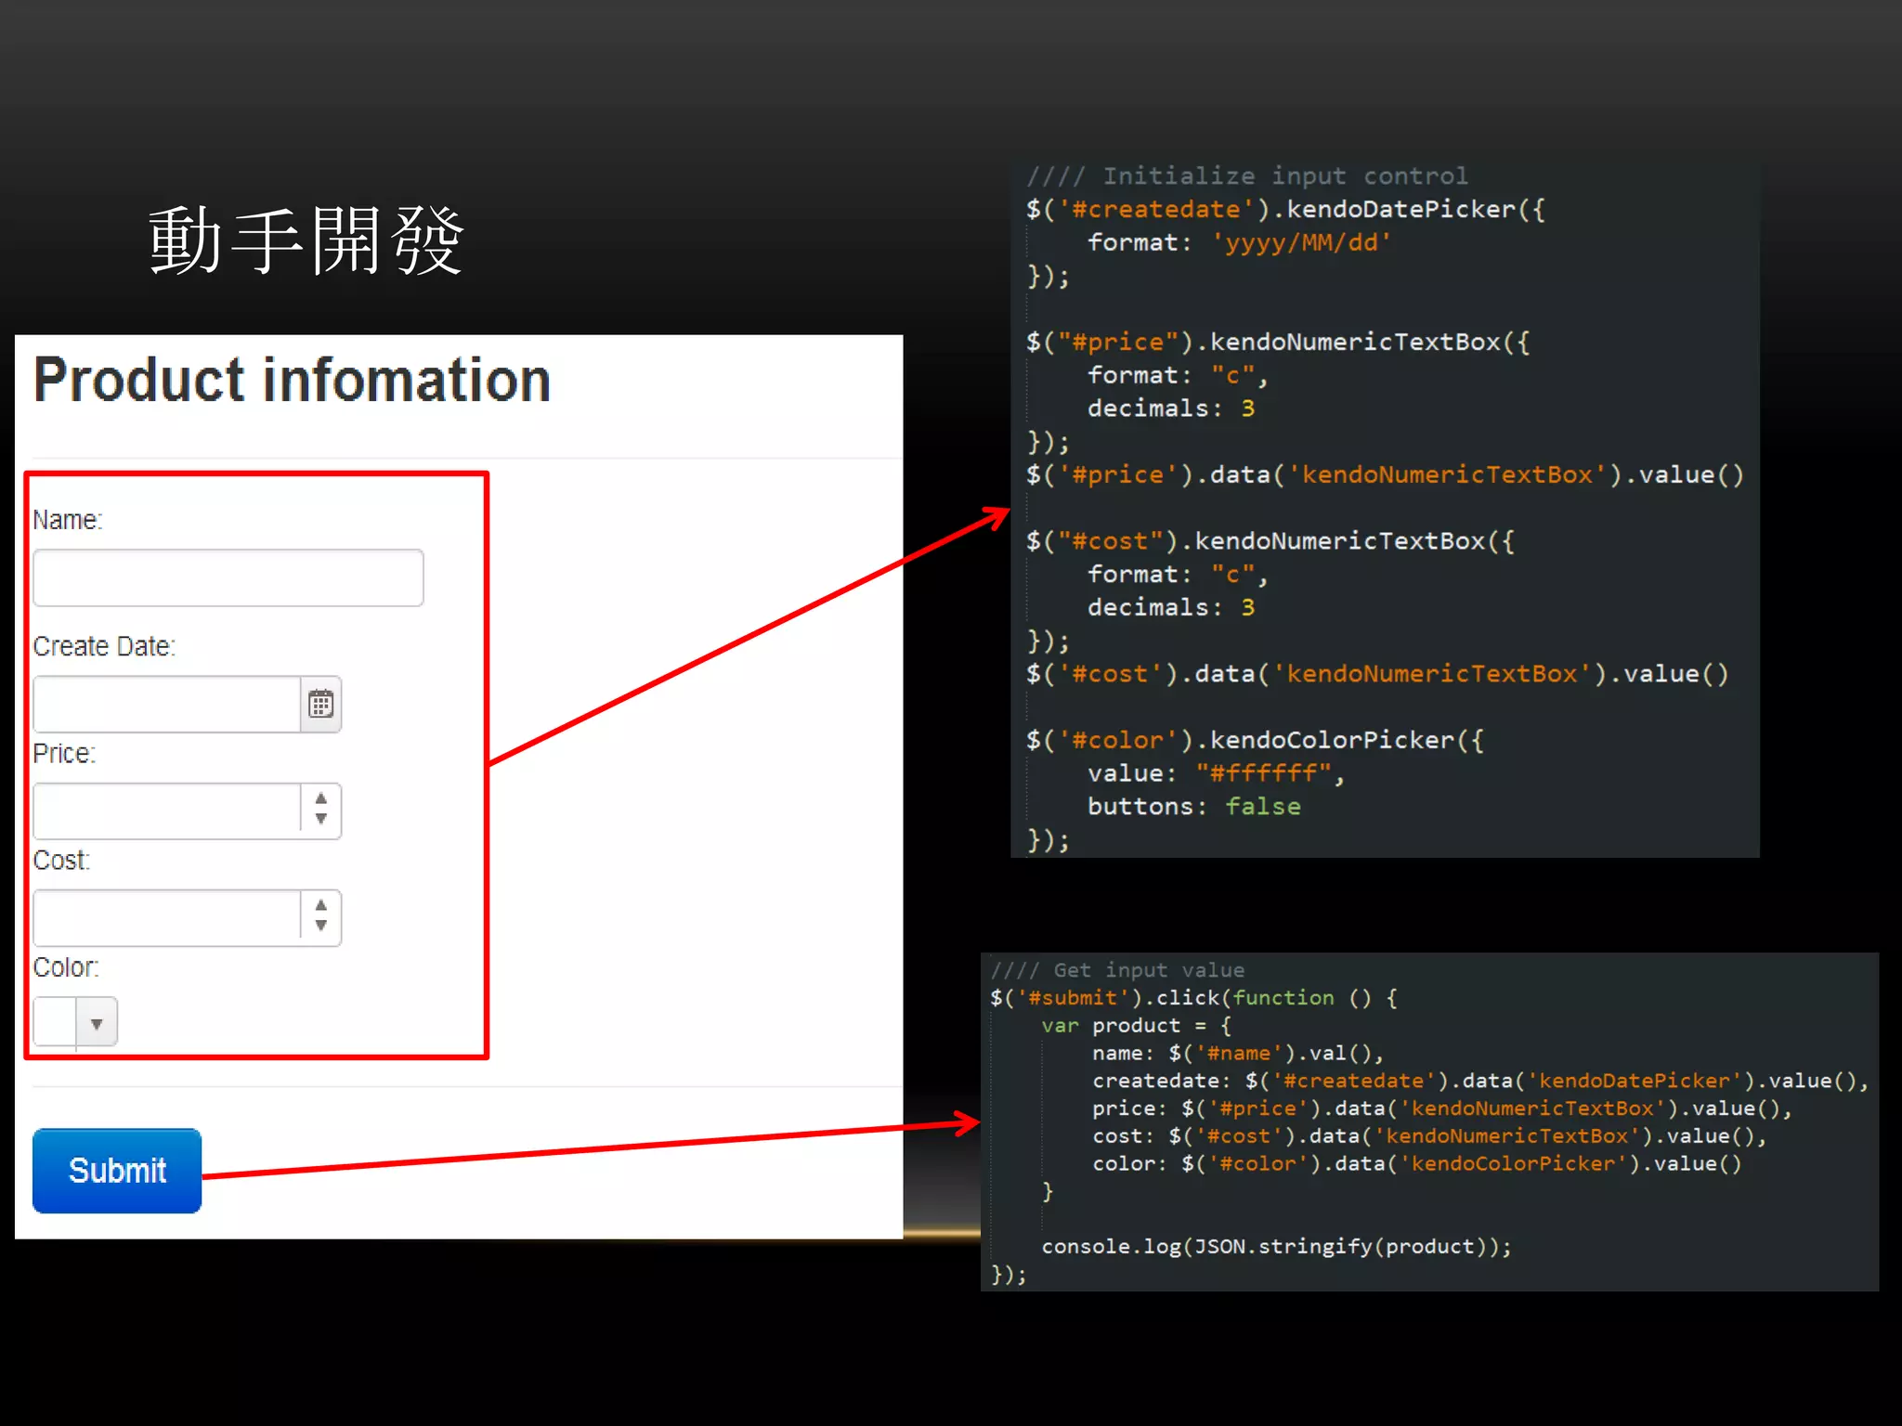1902x1426 pixels.
Task: Click the Cost increase arrow
Action: coord(320,905)
